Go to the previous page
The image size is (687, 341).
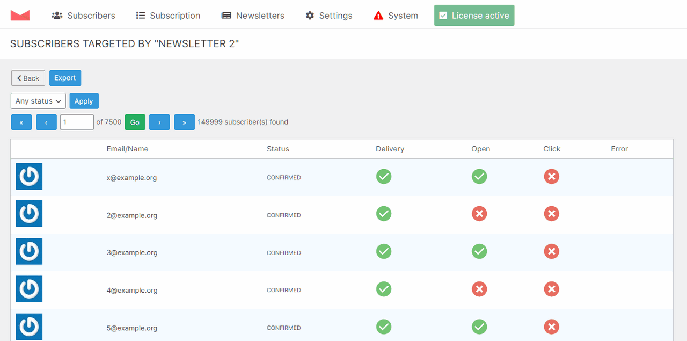[x=46, y=122]
